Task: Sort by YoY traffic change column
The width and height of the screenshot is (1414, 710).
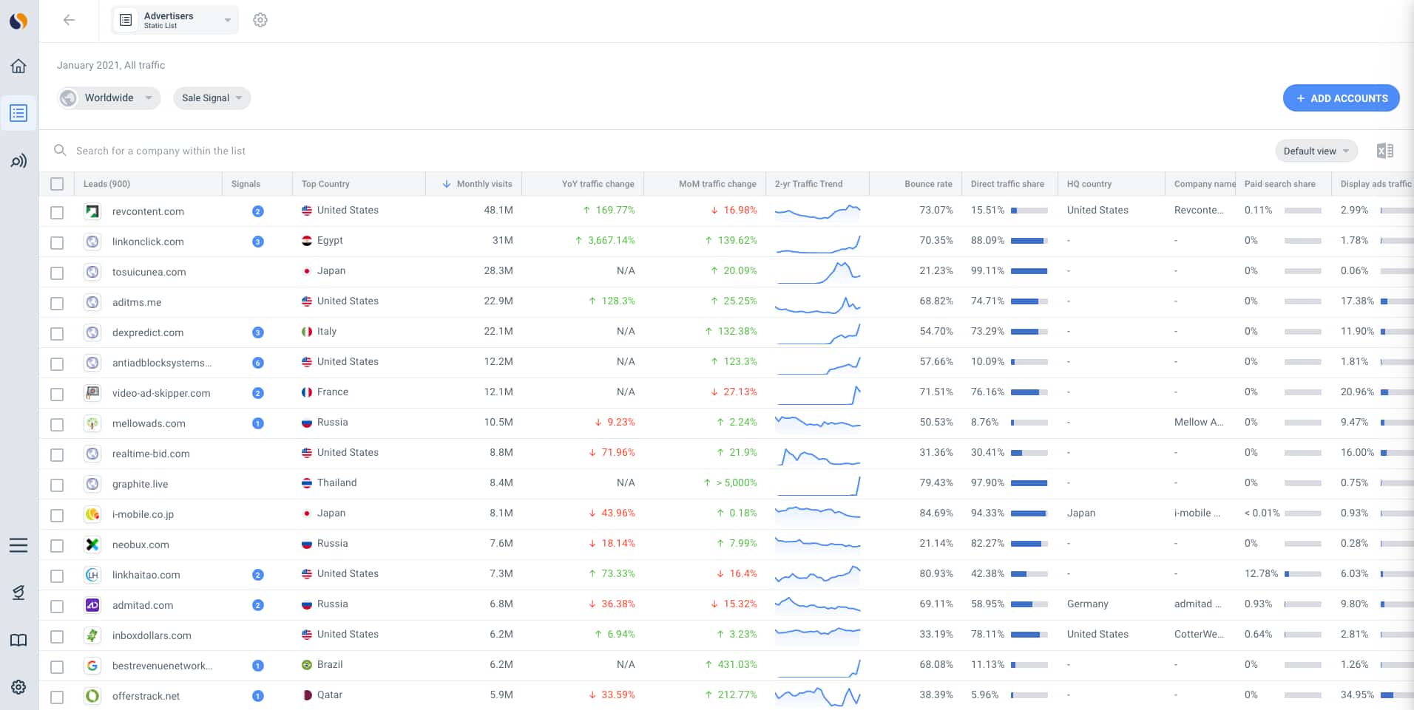Action: tap(598, 184)
